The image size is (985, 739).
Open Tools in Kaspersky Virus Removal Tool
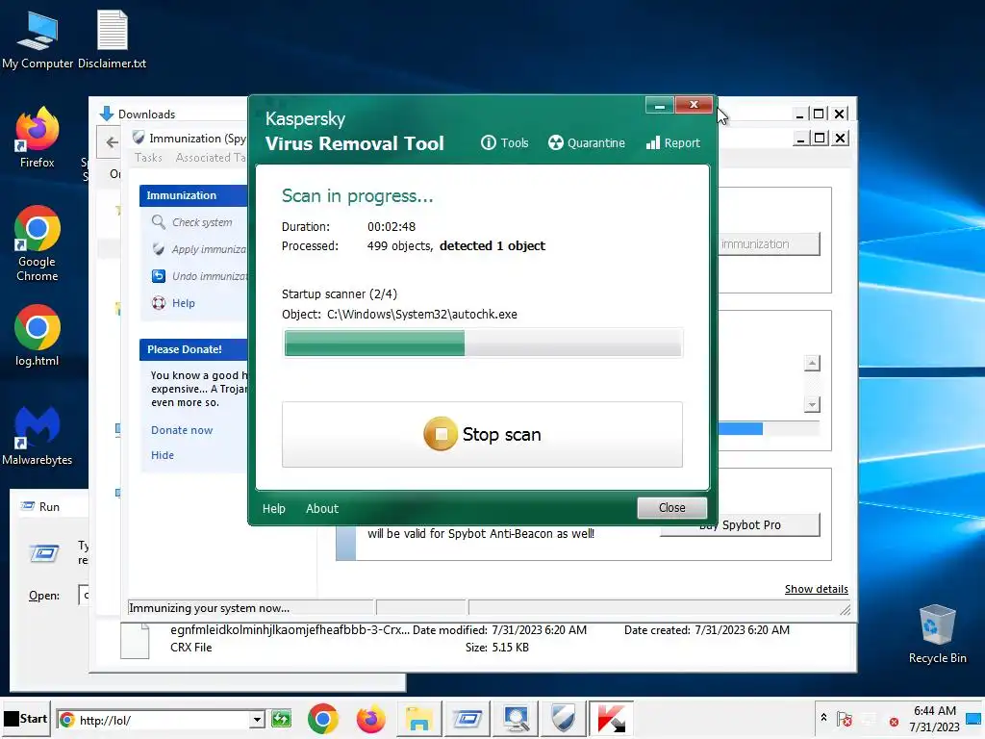(x=504, y=143)
